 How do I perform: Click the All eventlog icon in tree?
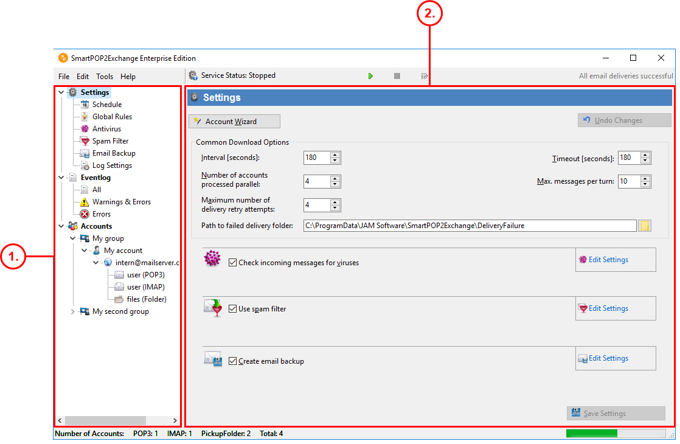85,190
